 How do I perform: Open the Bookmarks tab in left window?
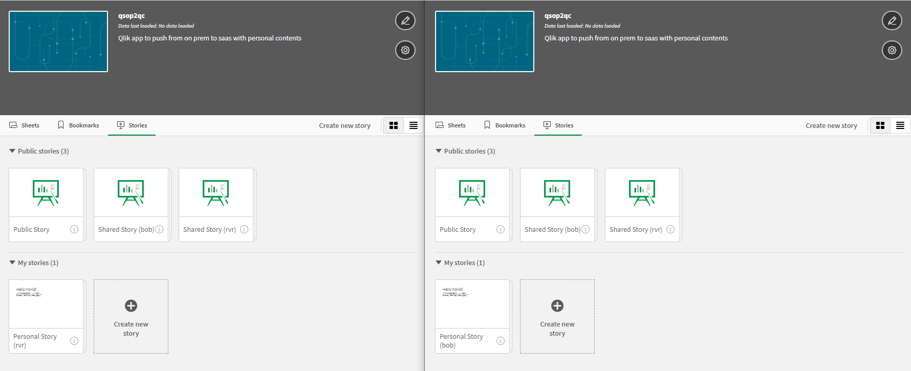78,125
